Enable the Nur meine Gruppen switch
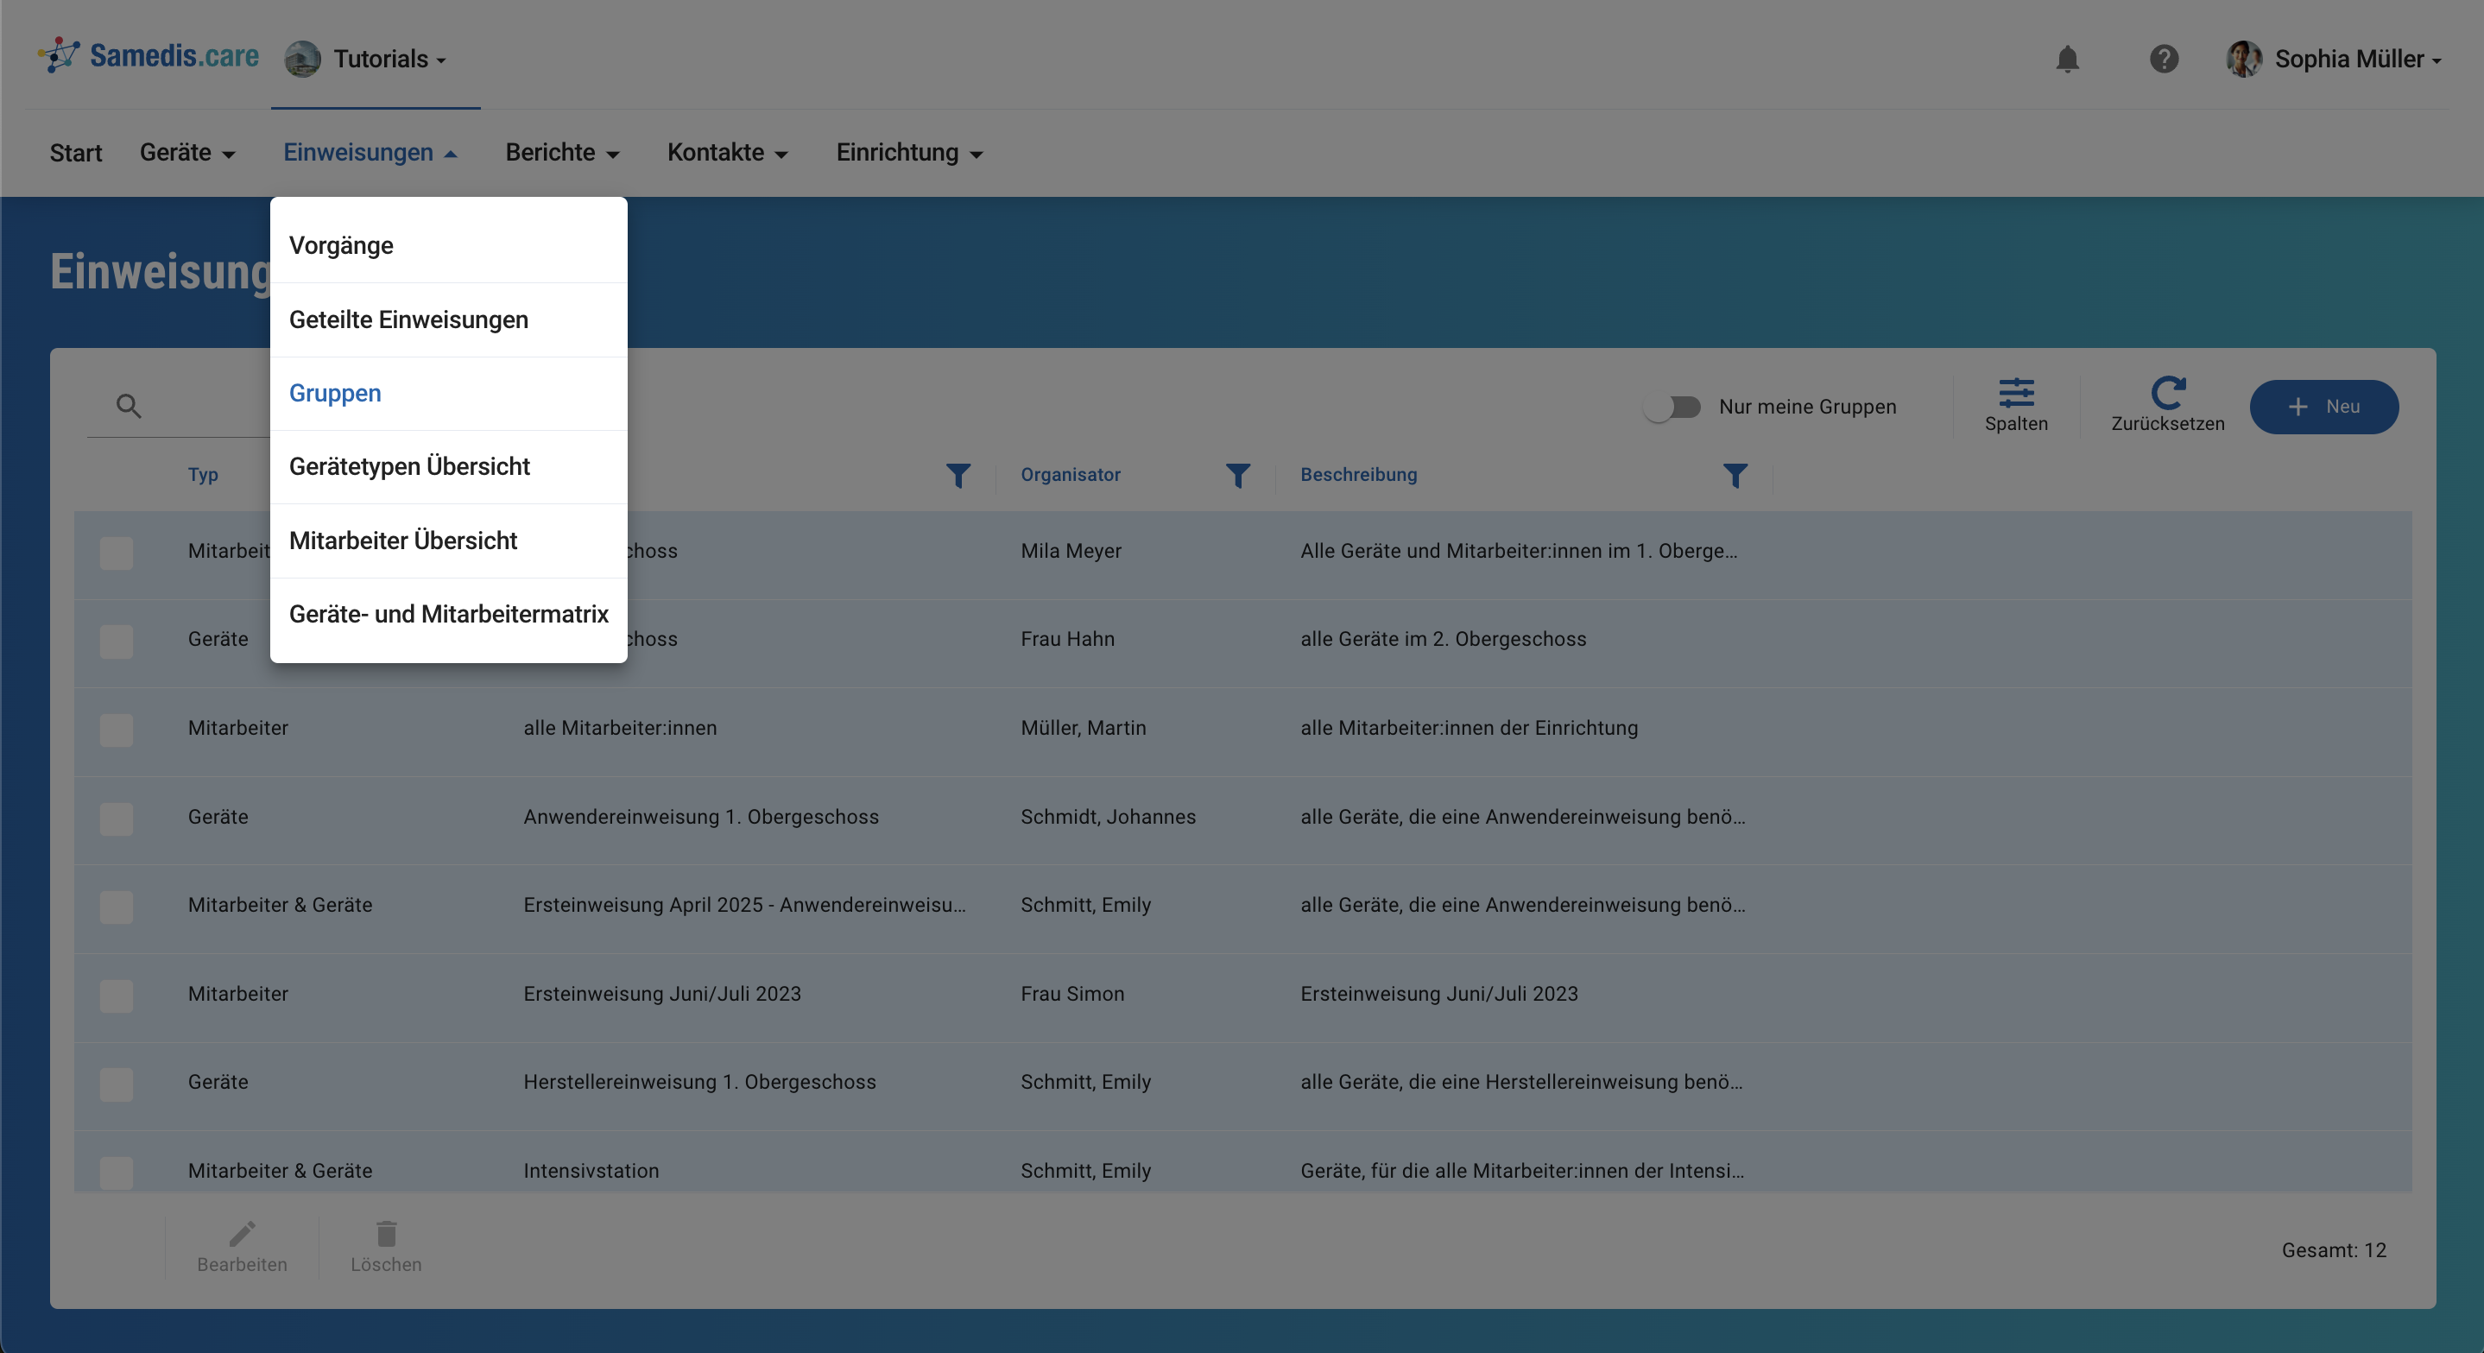The width and height of the screenshot is (2484, 1353). click(1674, 407)
